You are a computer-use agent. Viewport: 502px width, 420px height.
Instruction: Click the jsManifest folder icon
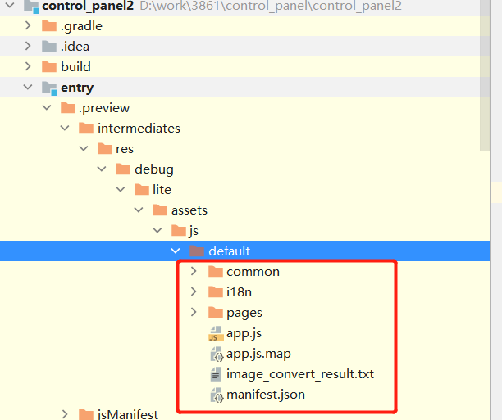tap(86, 415)
